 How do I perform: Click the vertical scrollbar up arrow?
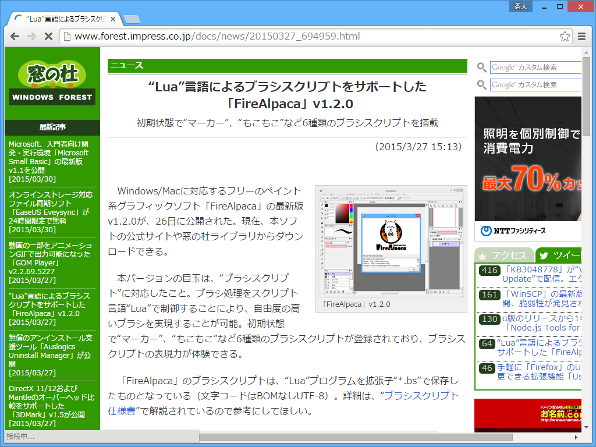(x=586, y=51)
